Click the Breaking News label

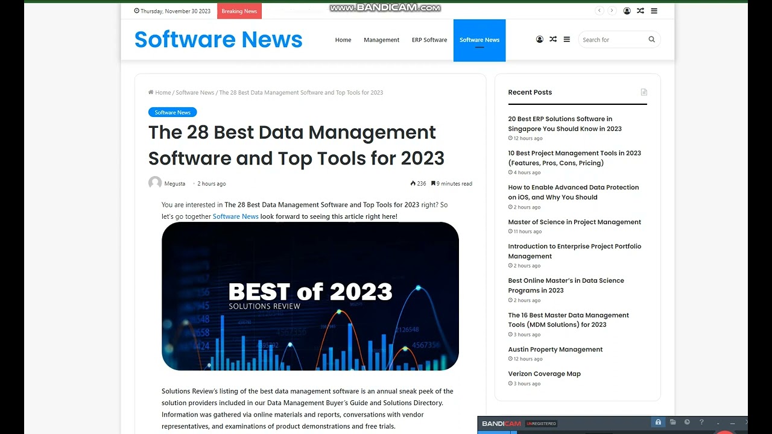(239, 11)
